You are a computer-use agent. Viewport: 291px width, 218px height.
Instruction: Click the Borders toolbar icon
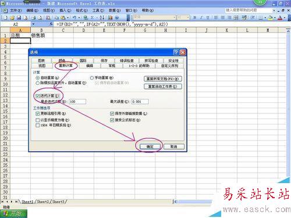coord(261,18)
